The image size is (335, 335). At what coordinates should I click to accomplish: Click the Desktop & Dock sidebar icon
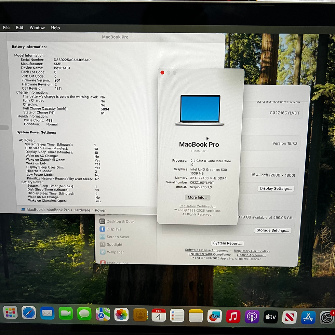102,221
